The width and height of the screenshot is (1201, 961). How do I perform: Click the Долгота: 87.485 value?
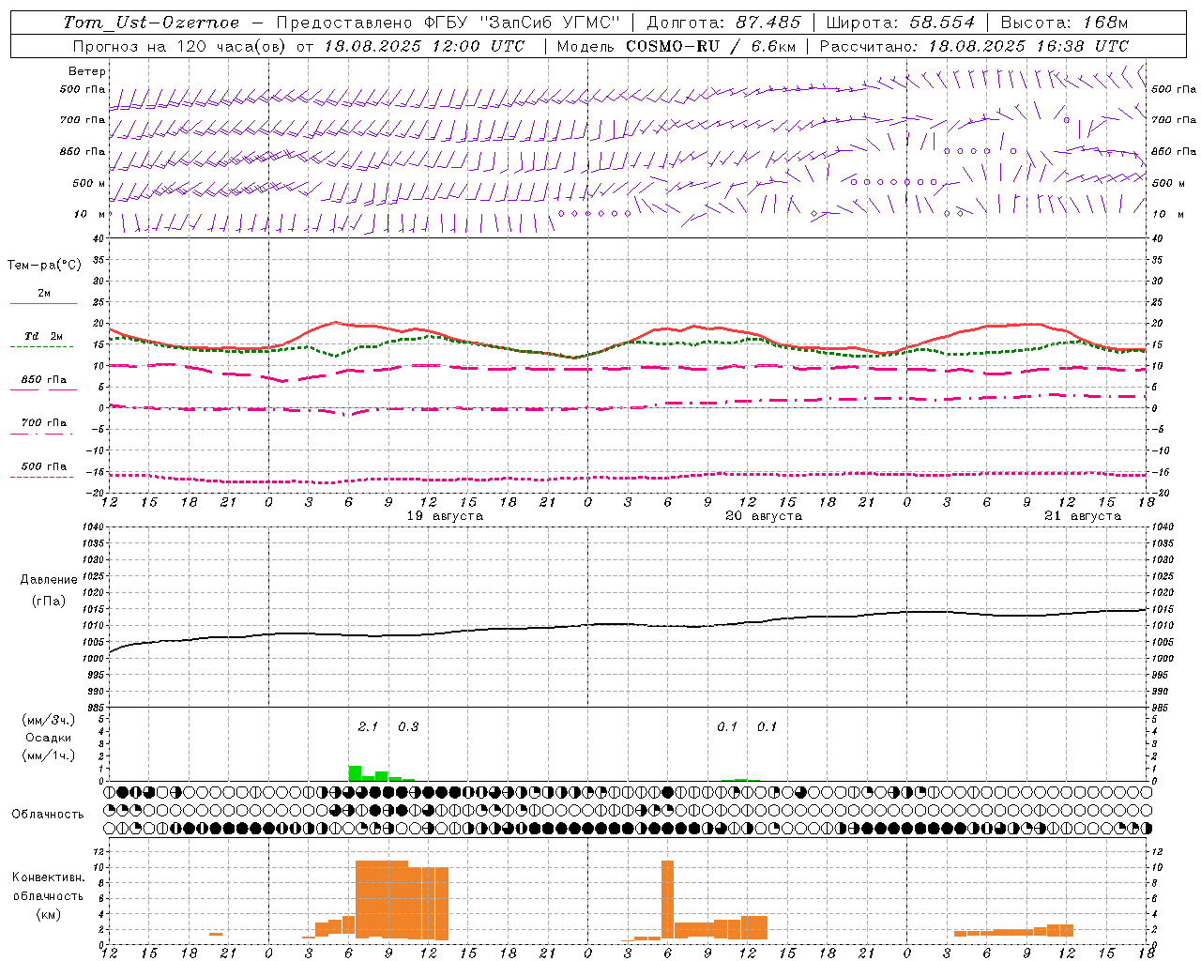tap(724, 23)
